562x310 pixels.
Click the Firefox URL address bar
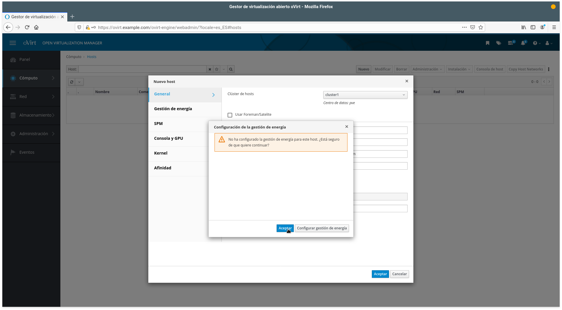click(x=276, y=27)
